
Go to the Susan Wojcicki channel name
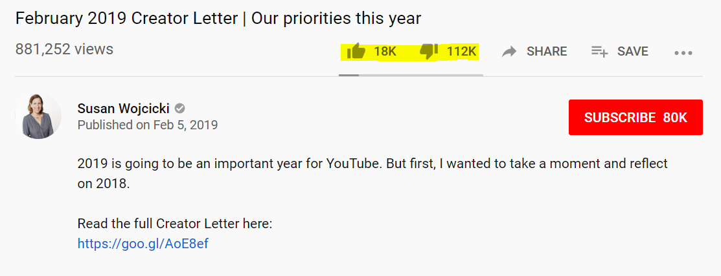[124, 108]
